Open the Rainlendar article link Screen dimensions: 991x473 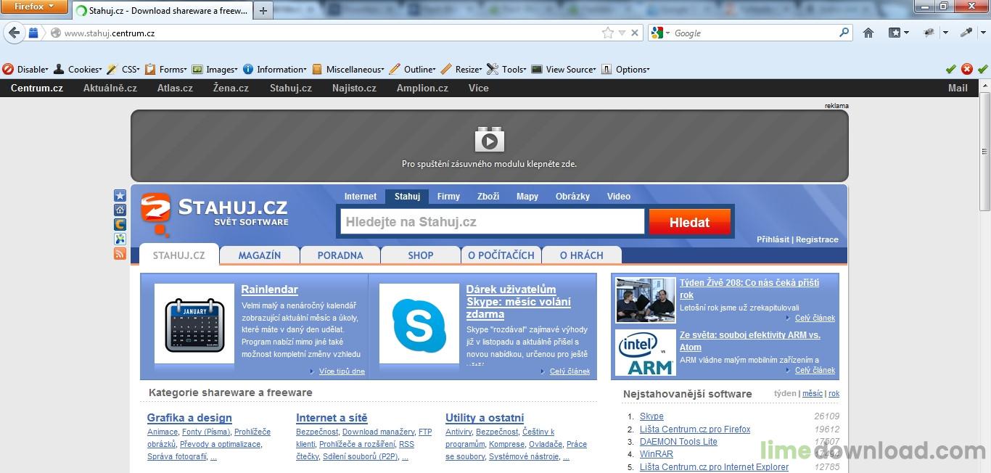point(269,289)
